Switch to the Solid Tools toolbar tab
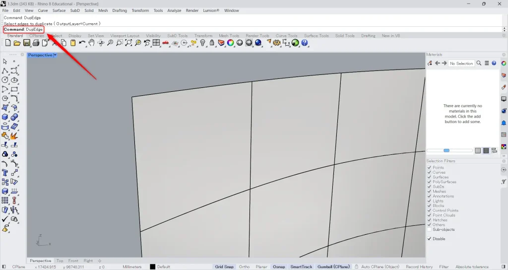This screenshot has width=508, height=270. click(x=345, y=36)
